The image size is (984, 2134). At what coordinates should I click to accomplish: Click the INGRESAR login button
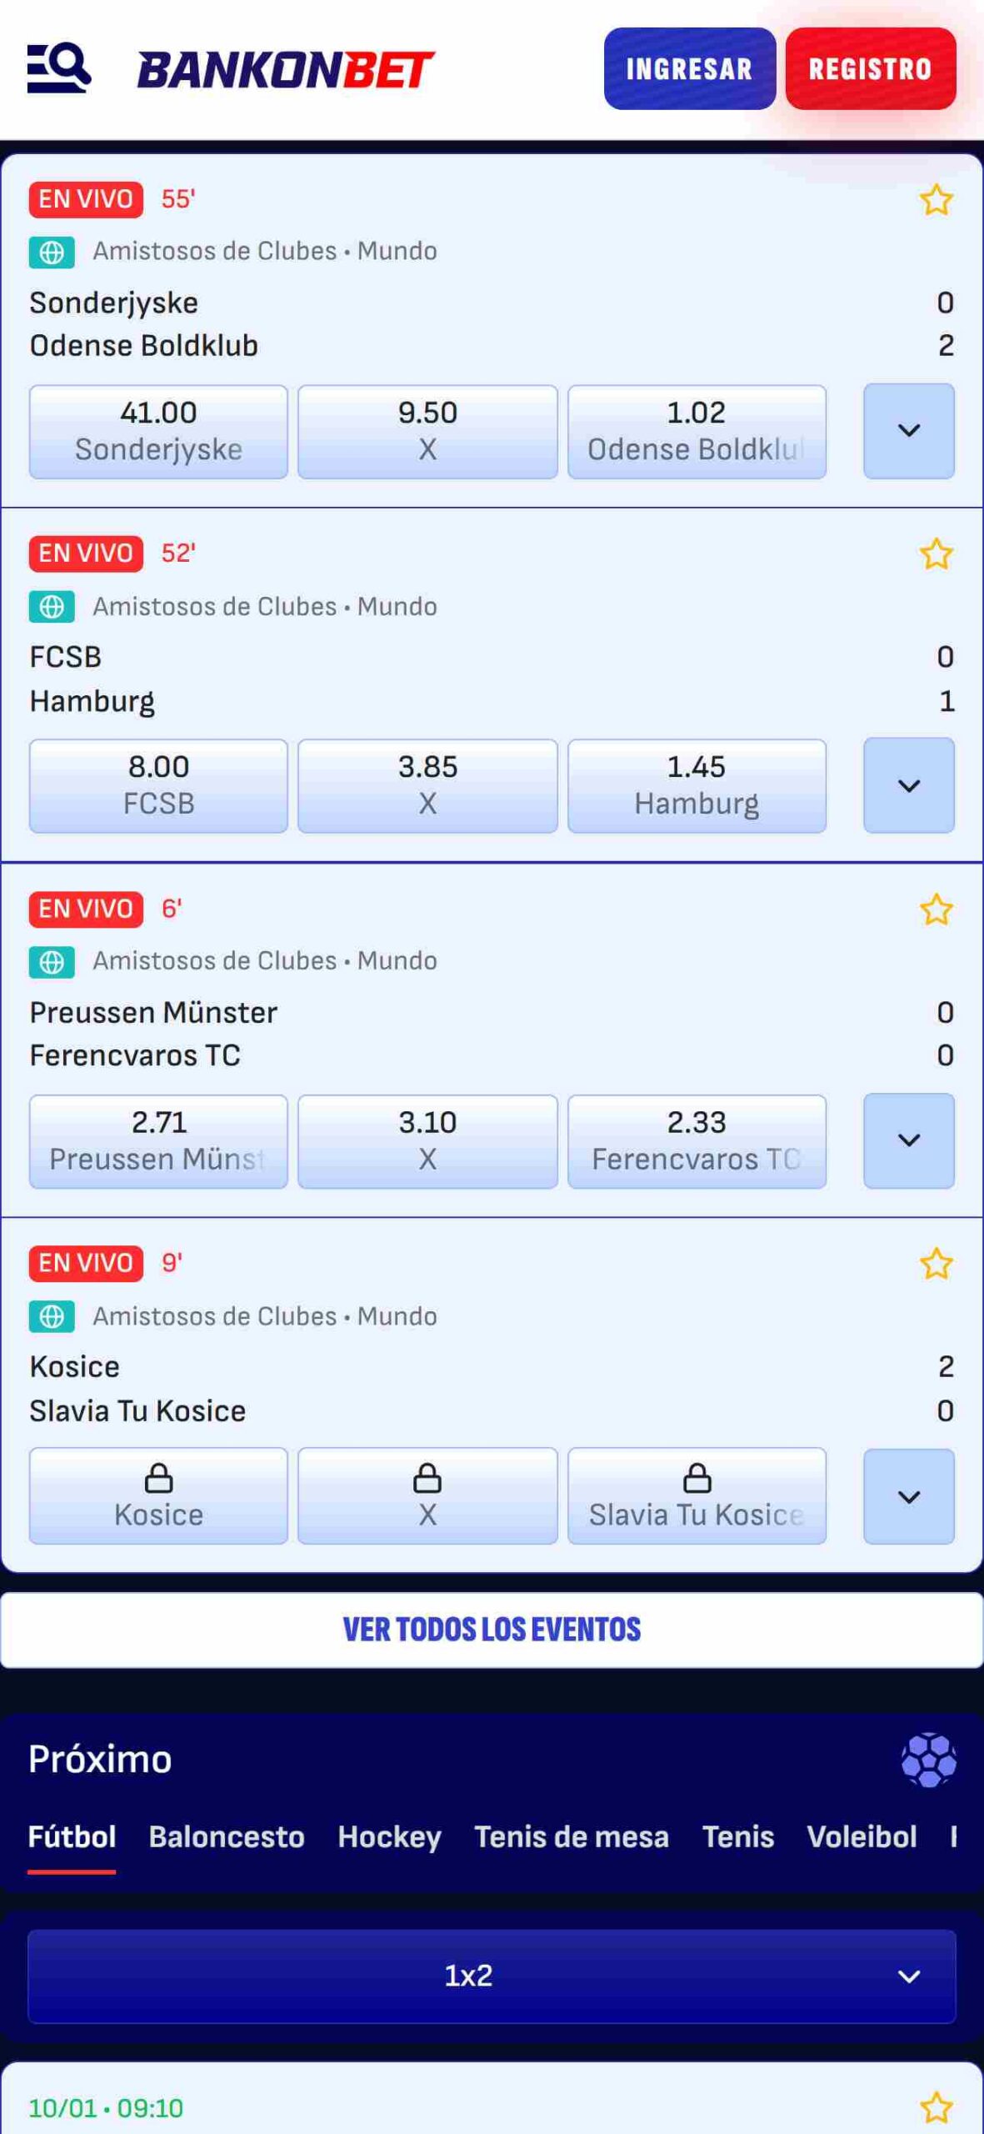click(690, 68)
